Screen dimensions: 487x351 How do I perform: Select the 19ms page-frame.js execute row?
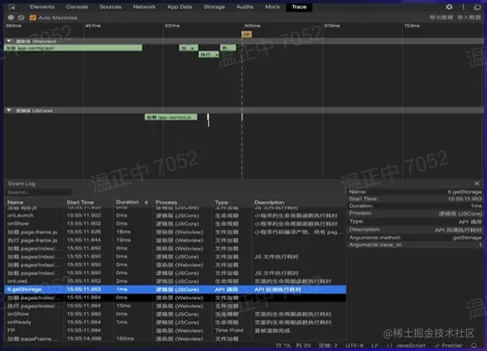point(175,240)
